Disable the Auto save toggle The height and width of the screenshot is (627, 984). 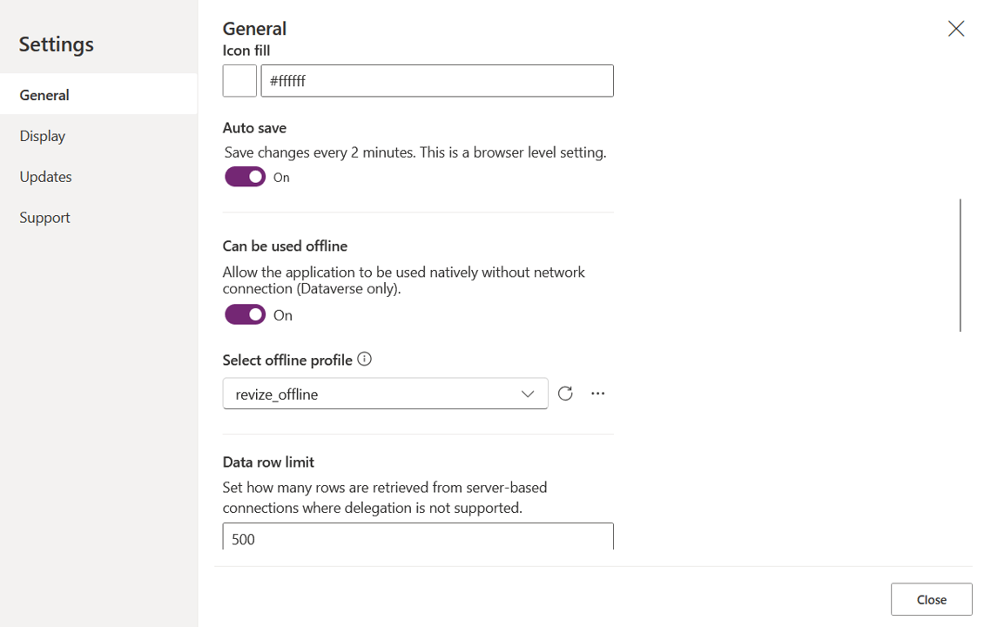pos(245,177)
